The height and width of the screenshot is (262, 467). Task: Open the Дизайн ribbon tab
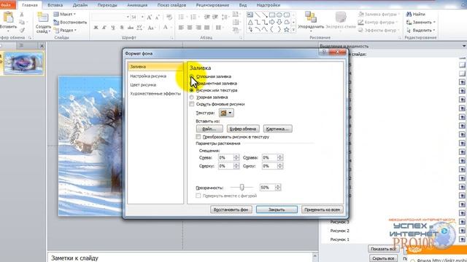[80, 5]
